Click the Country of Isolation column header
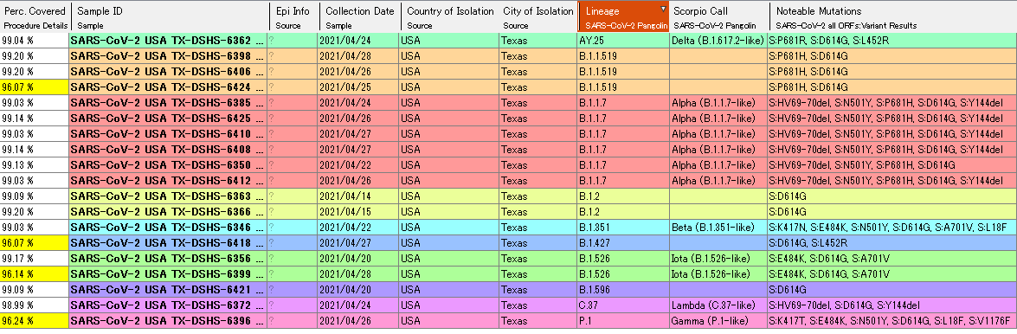Screen dimensions: 1017x334 449,16
